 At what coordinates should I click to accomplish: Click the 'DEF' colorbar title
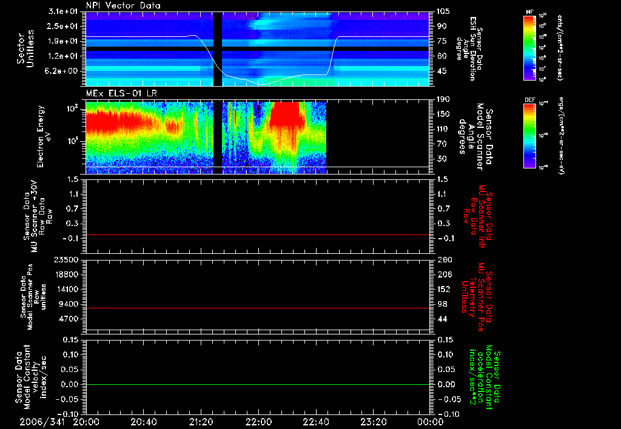pyautogui.click(x=529, y=100)
